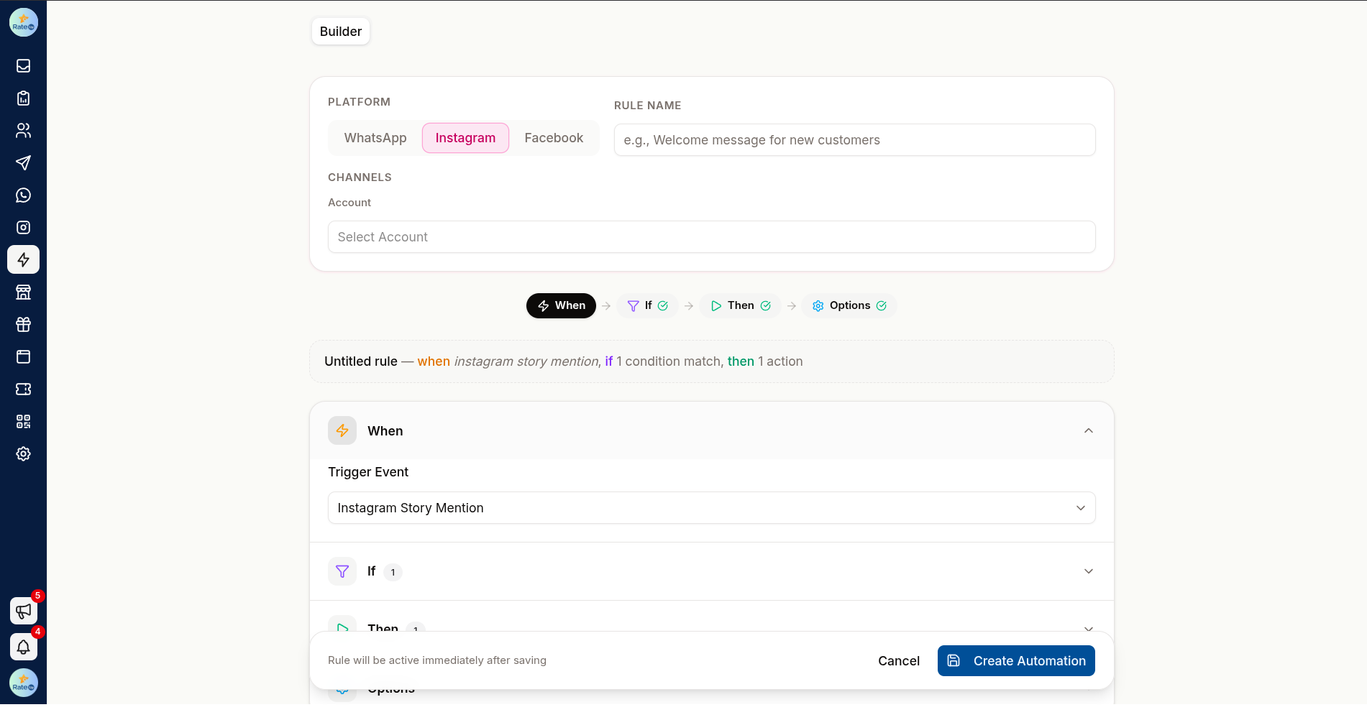Click the rule summary text 'Untitled rule'
Image resolution: width=1367 pixels, height=720 pixels.
(361, 361)
